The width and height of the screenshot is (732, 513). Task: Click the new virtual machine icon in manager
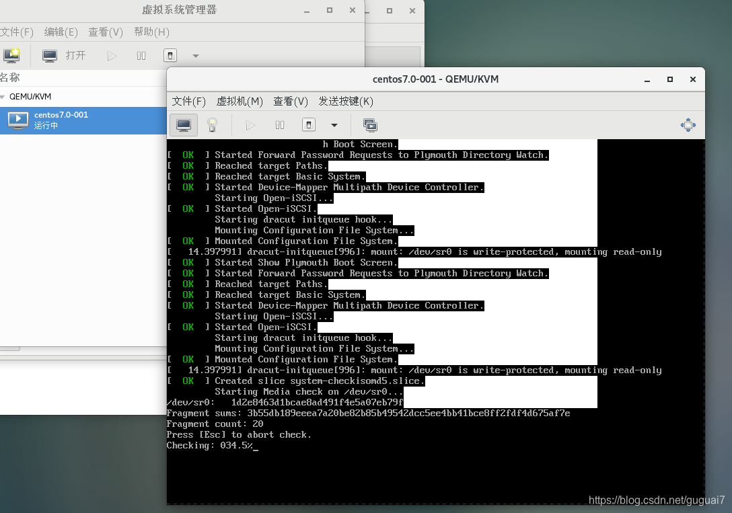tap(11, 56)
